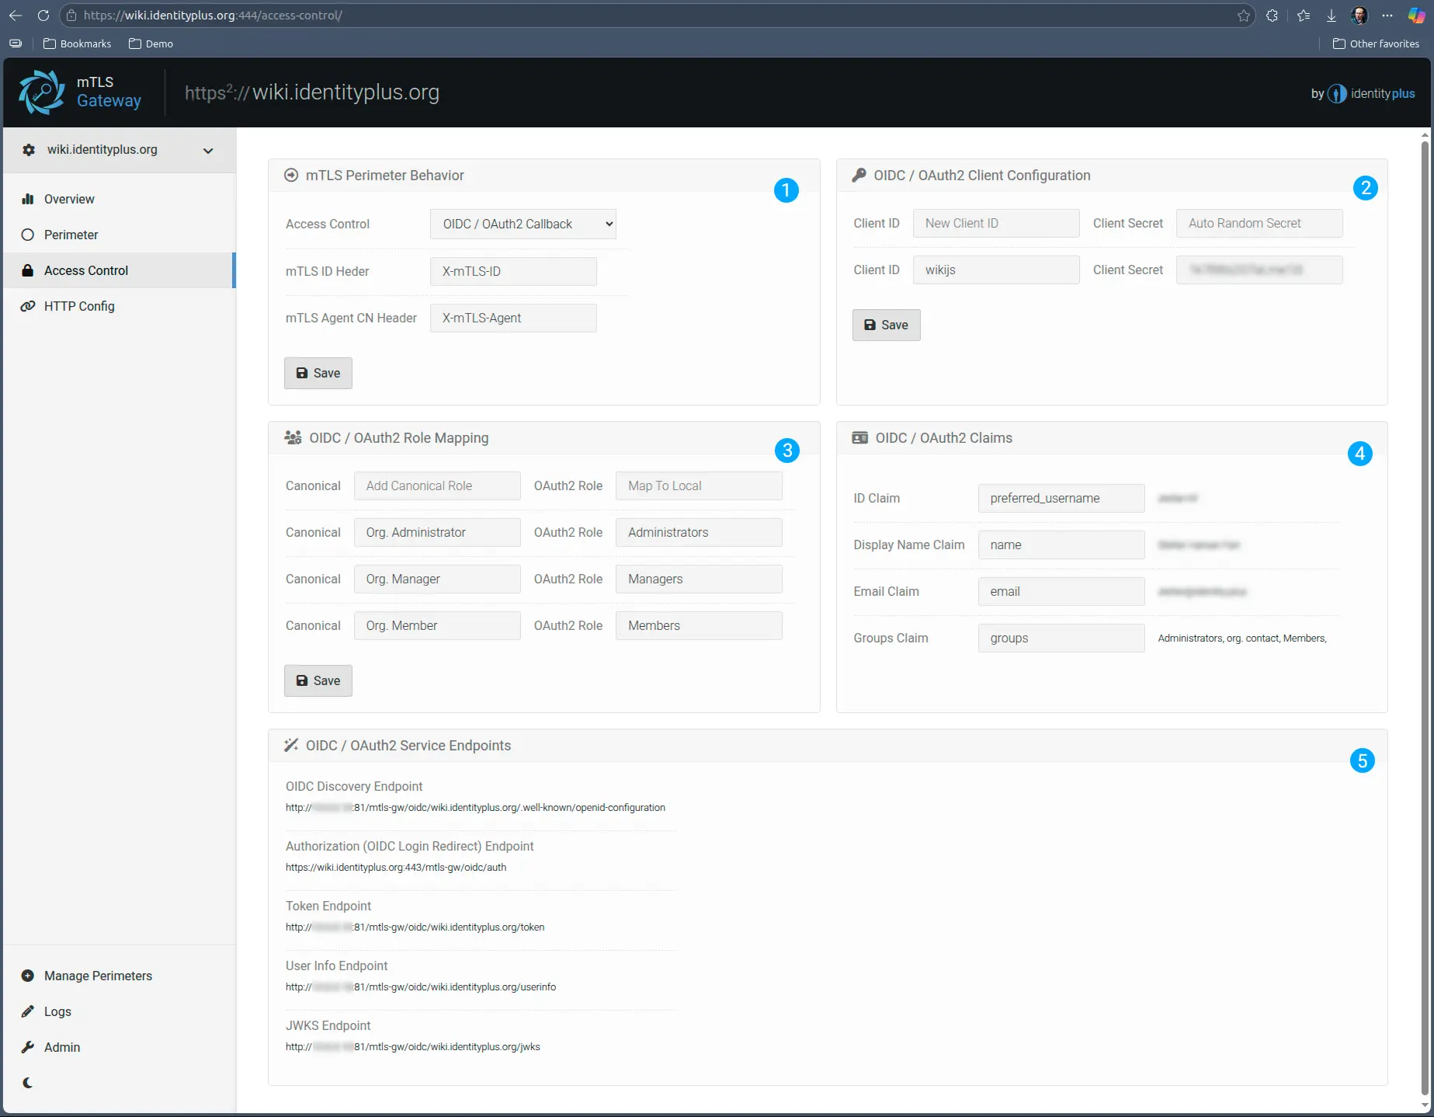
Task: Open the browser ellipsis settings menu
Action: pos(1388,15)
